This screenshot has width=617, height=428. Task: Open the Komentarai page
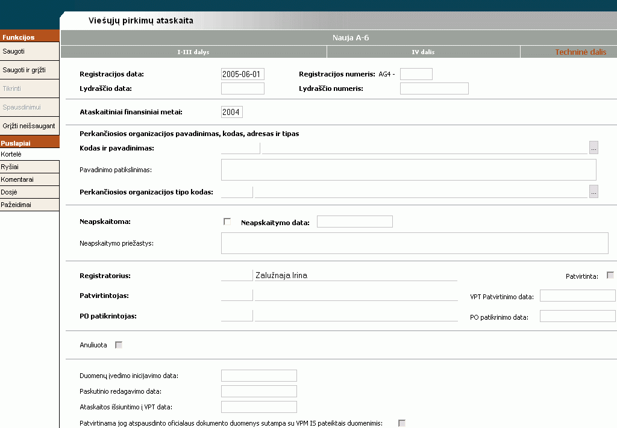(x=30, y=179)
